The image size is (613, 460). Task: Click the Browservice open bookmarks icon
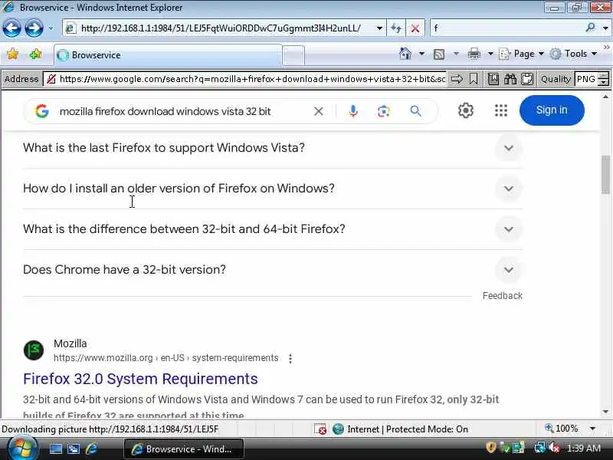(493, 79)
